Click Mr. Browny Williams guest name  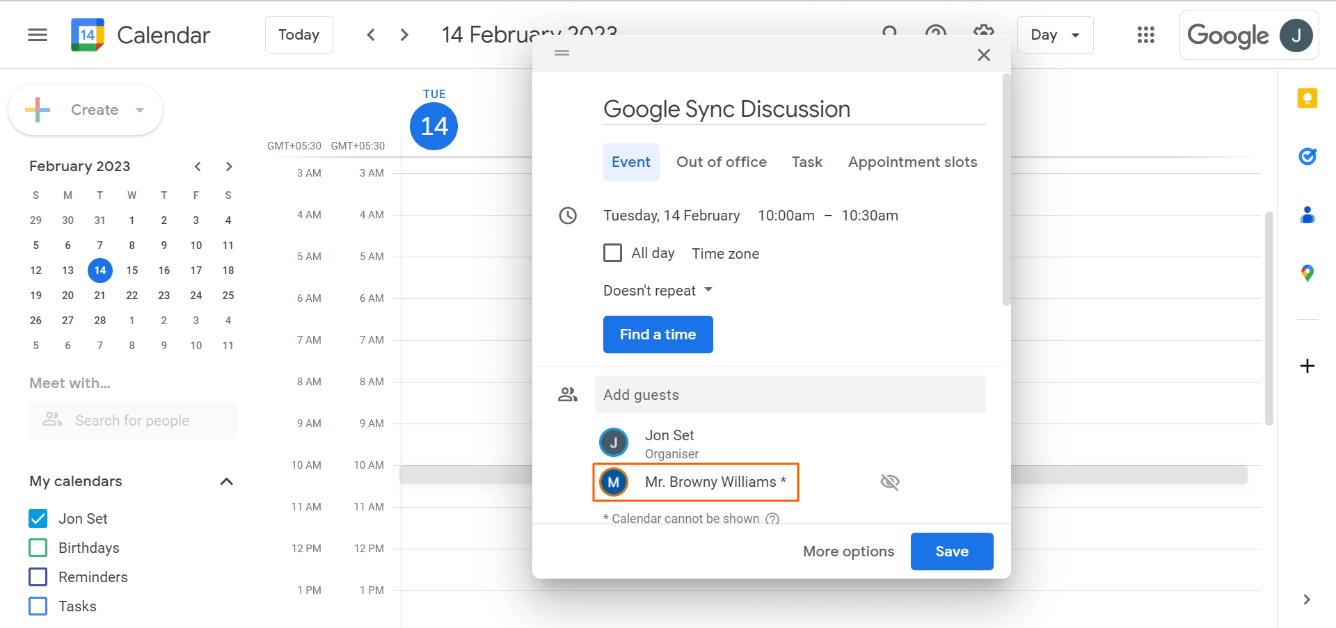coord(715,482)
